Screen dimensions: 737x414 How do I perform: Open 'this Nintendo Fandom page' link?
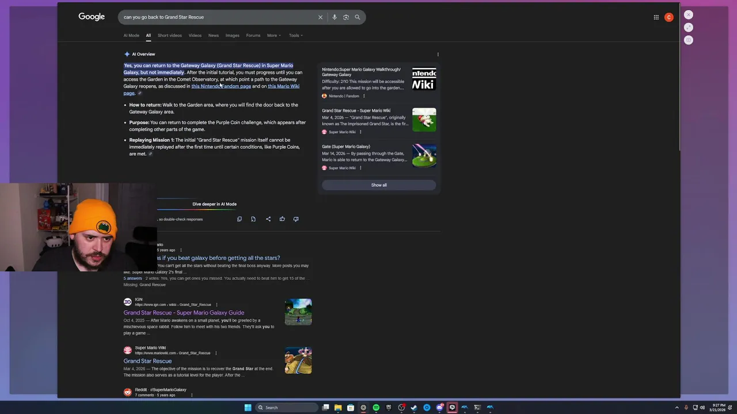(221, 86)
